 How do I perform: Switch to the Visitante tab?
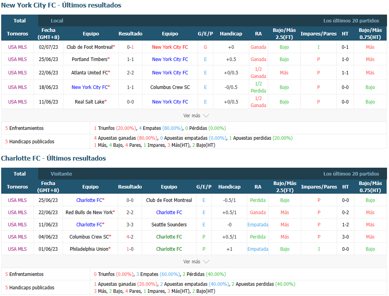coord(61,174)
